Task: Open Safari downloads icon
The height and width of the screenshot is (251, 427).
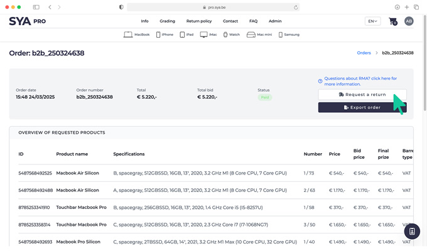Action: [x=397, y=8]
